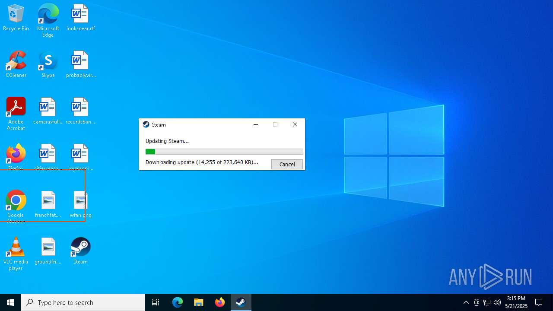This screenshot has height=311, width=553.
Task: Select the royalsom... Word document icon
Action: pos(80,158)
